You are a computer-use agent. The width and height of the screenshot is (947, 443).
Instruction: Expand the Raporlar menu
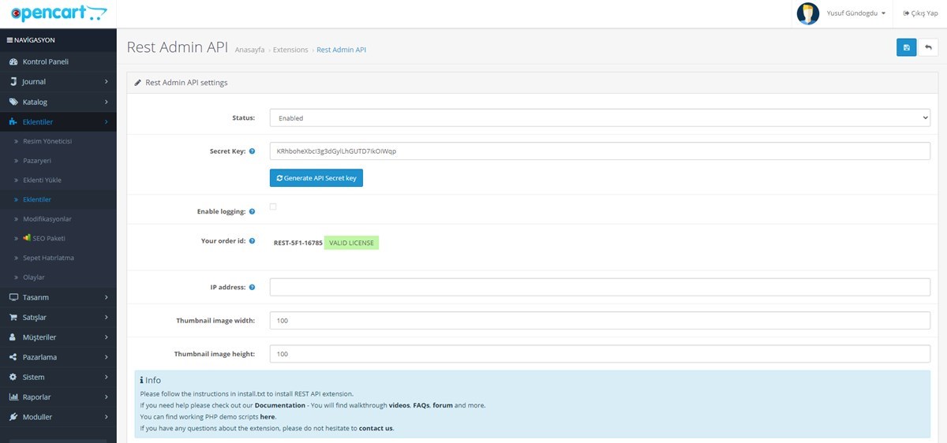[x=58, y=396]
